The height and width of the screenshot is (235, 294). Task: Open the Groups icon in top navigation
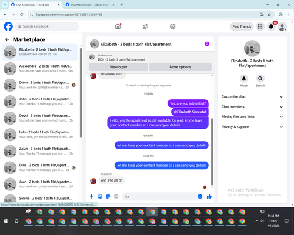[173, 26]
